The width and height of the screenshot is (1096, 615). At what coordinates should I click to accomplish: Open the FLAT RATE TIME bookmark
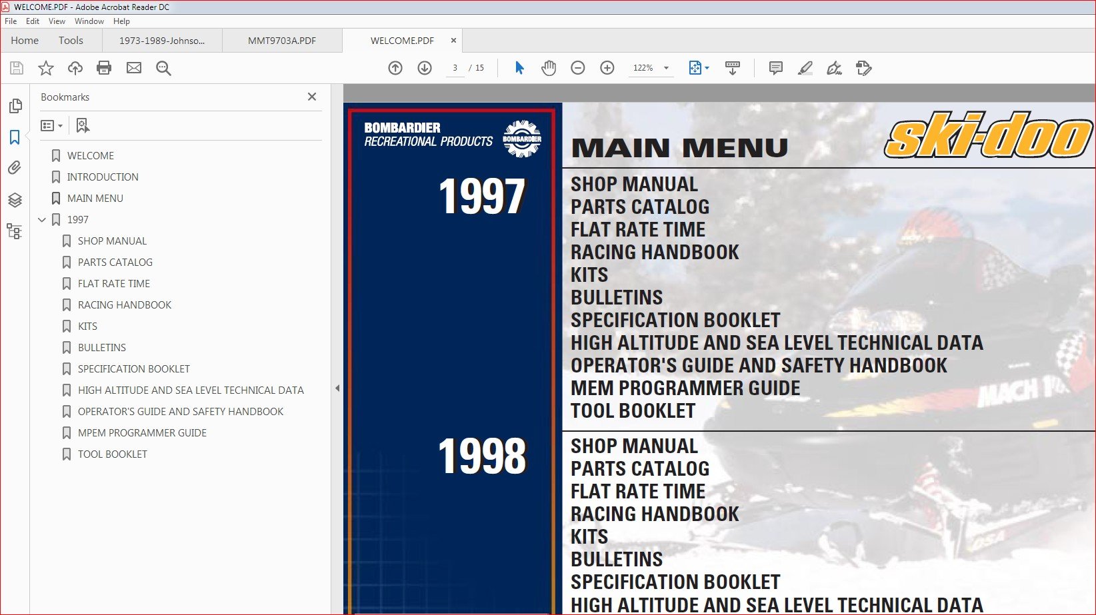(x=114, y=284)
